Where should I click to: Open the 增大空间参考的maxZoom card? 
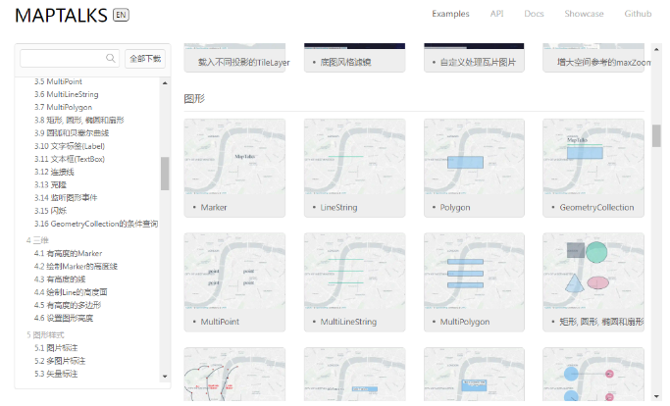point(593,58)
